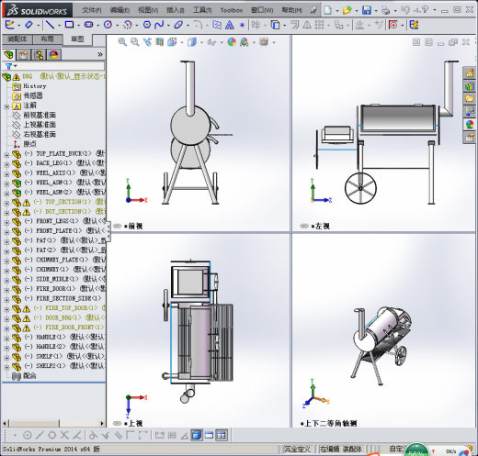
Task: Click the Zoom to Fit magnifier icon
Action: pos(122,42)
